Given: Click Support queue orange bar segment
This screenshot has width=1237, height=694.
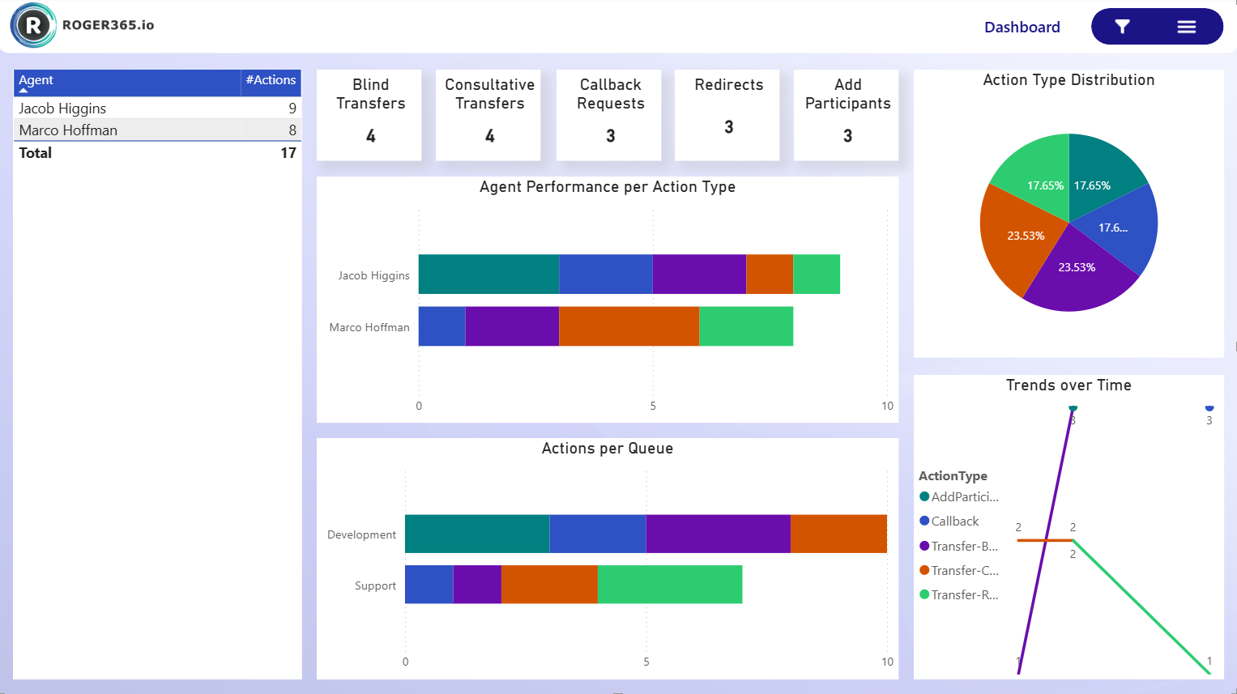Looking at the screenshot, I should tap(549, 585).
